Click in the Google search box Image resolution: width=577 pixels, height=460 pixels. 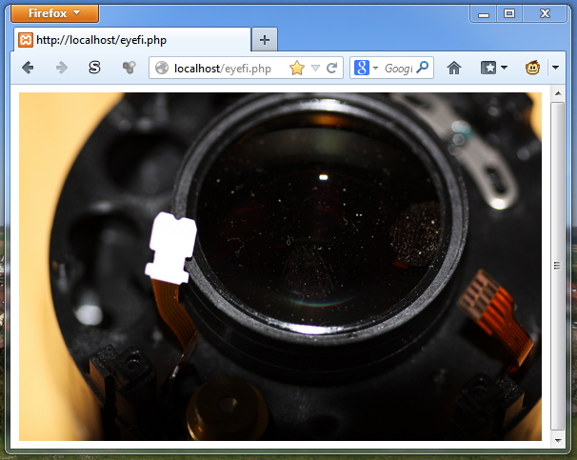pyautogui.click(x=397, y=68)
